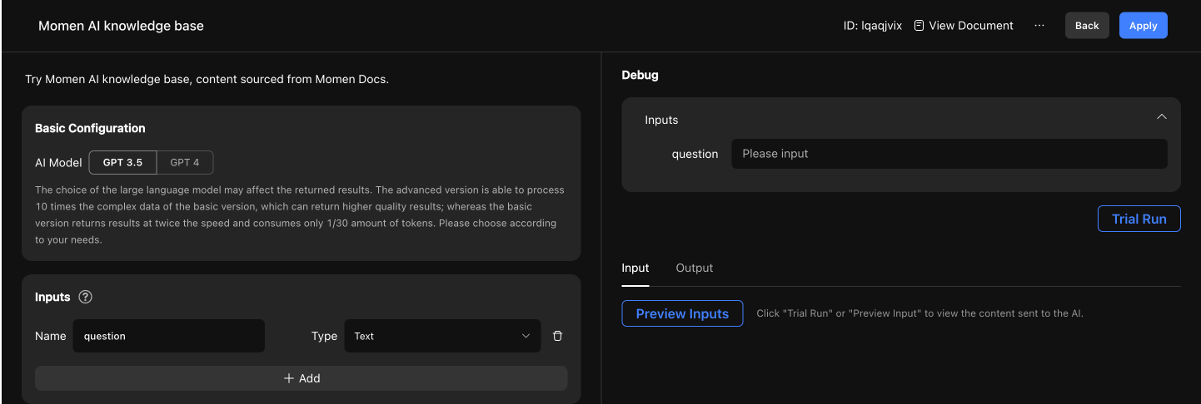Delete the question input with trash icon
The height and width of the screenshot is (404, 1201).
pyautogui.click(x=558, y=336)
